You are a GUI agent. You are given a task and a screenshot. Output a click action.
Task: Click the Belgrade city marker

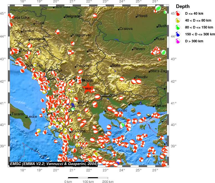coord(64,17)
